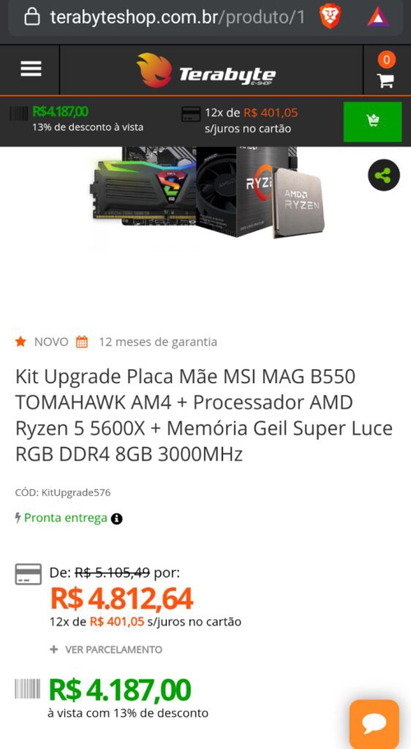The width and height of the screenshot is (411, 749).
Task: Click the calendar icon by warranty text
Action: [82, 342]
